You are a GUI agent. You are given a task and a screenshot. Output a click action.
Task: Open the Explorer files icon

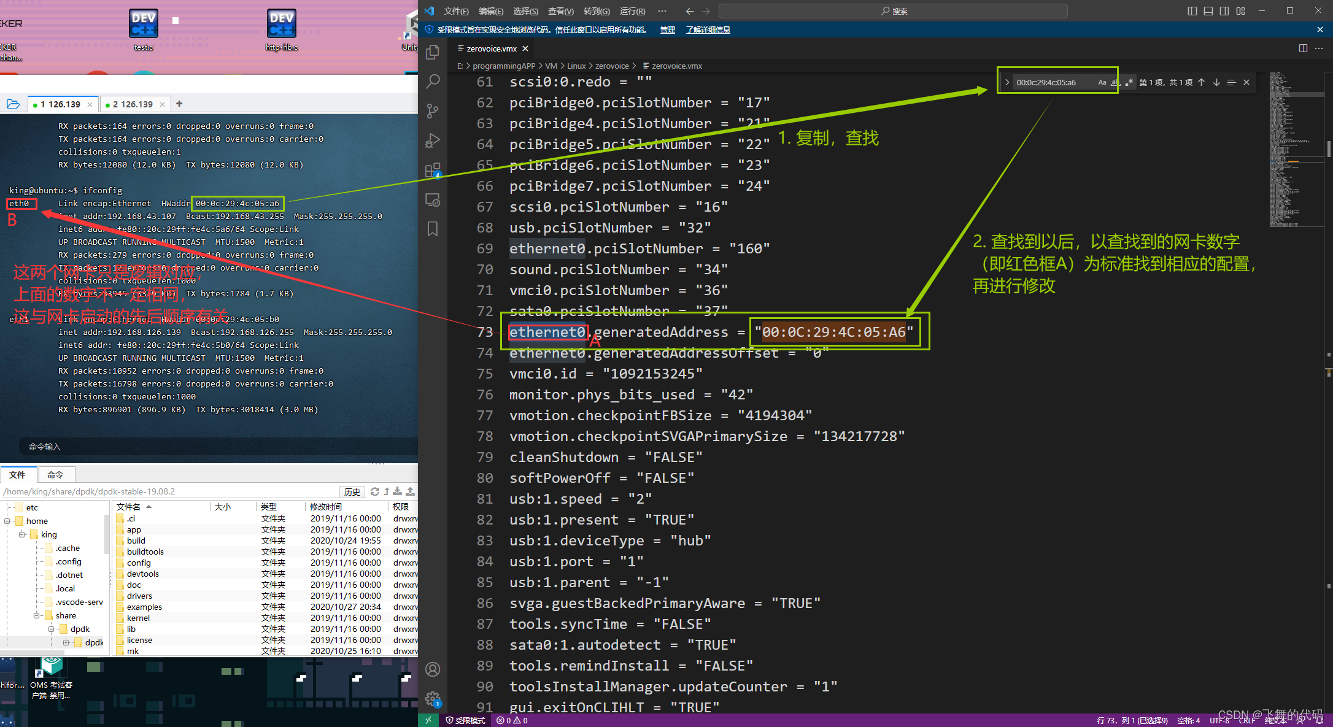coord(433,52)
